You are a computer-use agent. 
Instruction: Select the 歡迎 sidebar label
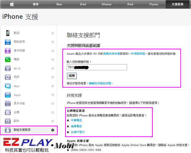(17, 33)
